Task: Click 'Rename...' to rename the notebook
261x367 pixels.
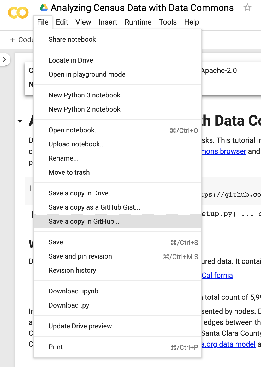Action: (63, 158)
